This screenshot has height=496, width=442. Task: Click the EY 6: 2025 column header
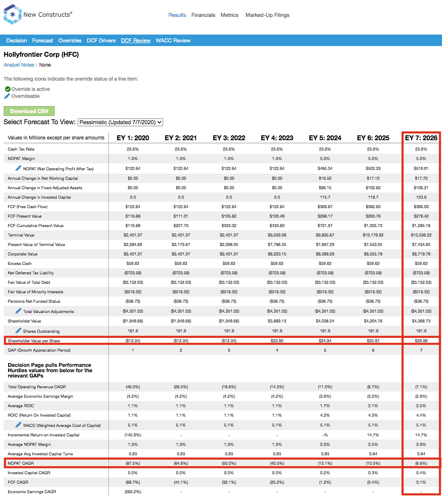[373, 138]
